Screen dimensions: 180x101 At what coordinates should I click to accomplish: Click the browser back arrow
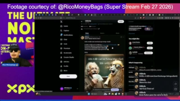tap(36, 18)
